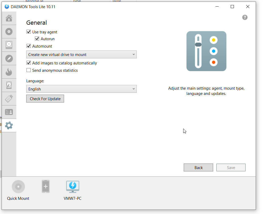Uncheck the Autorun checkbox
Image resolution: width=263 pixels, height=214 pixels.
(x=37, y=39)
